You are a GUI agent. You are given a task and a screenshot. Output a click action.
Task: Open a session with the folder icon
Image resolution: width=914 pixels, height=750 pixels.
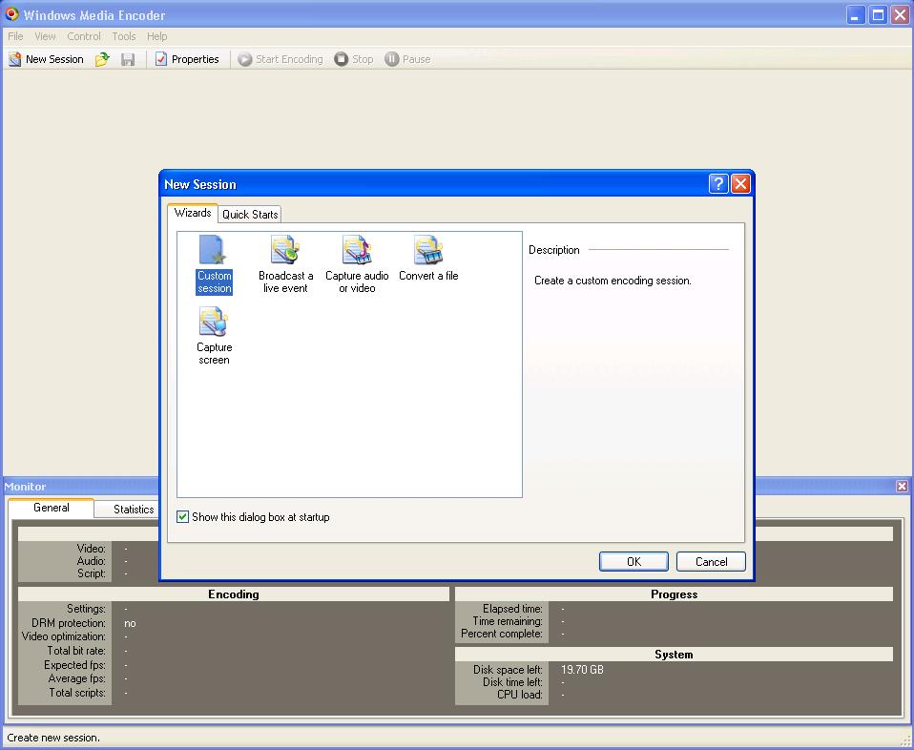pyautogui.click(x=102, y=59)
